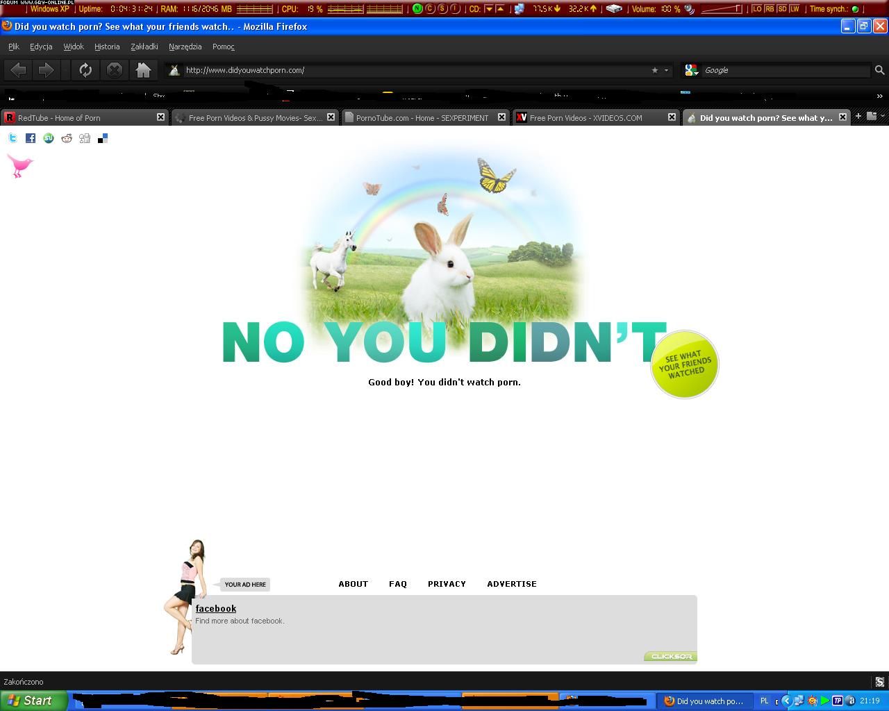Click the green "See what your friends watched" button
Image resolution: width=889 pixels, height=711 pixels.
(x=685, y=365)
